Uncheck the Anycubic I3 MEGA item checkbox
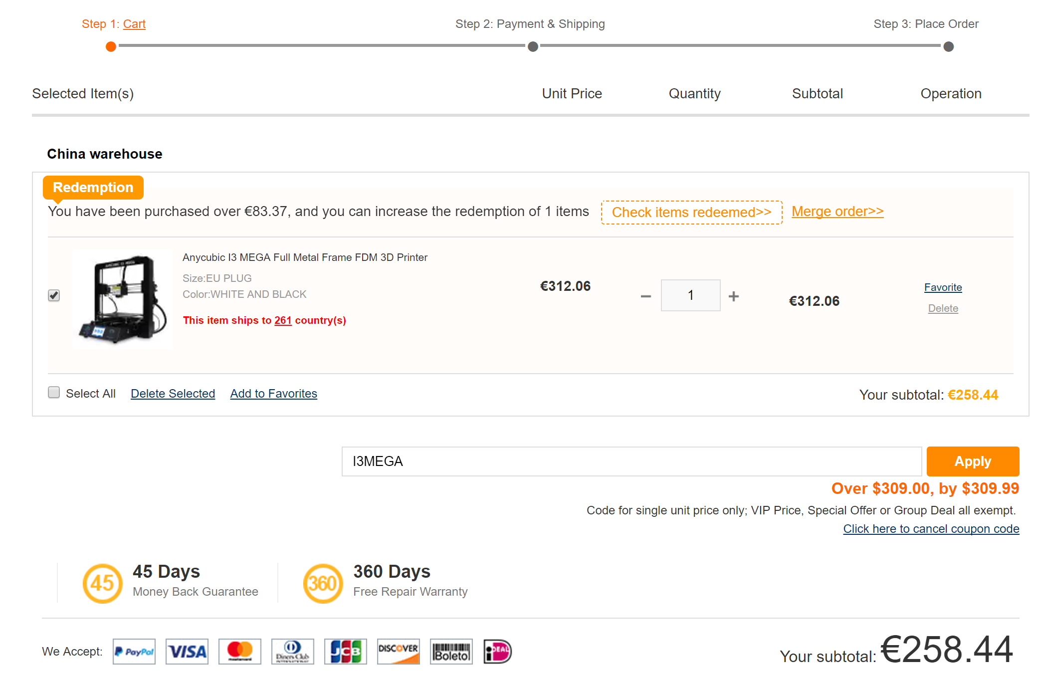Viewport: 1041px width, 681px height. click(x=54, y=295)
